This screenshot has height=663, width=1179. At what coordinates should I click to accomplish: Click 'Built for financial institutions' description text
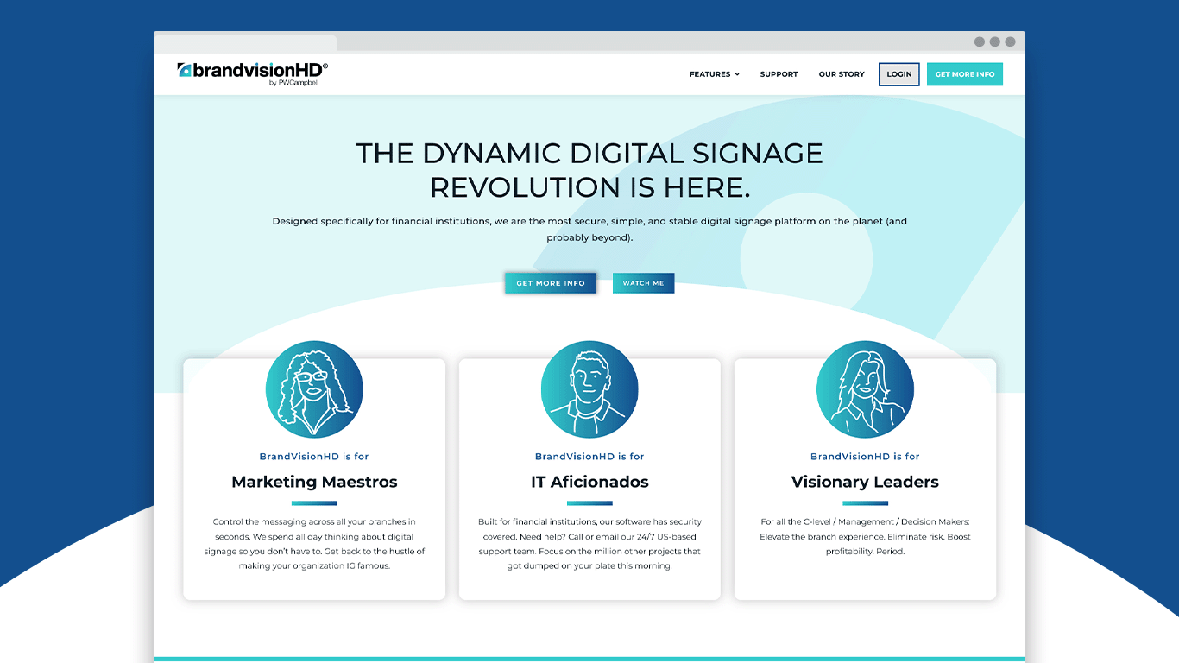pos(589,544)
